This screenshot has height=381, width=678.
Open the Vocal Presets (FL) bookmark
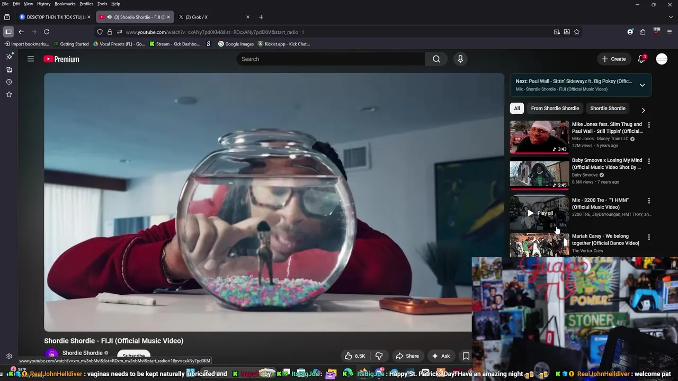tap(119, 44)
